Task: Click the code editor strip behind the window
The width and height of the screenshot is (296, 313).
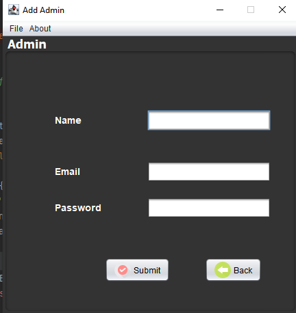Action: coord(1,159)
